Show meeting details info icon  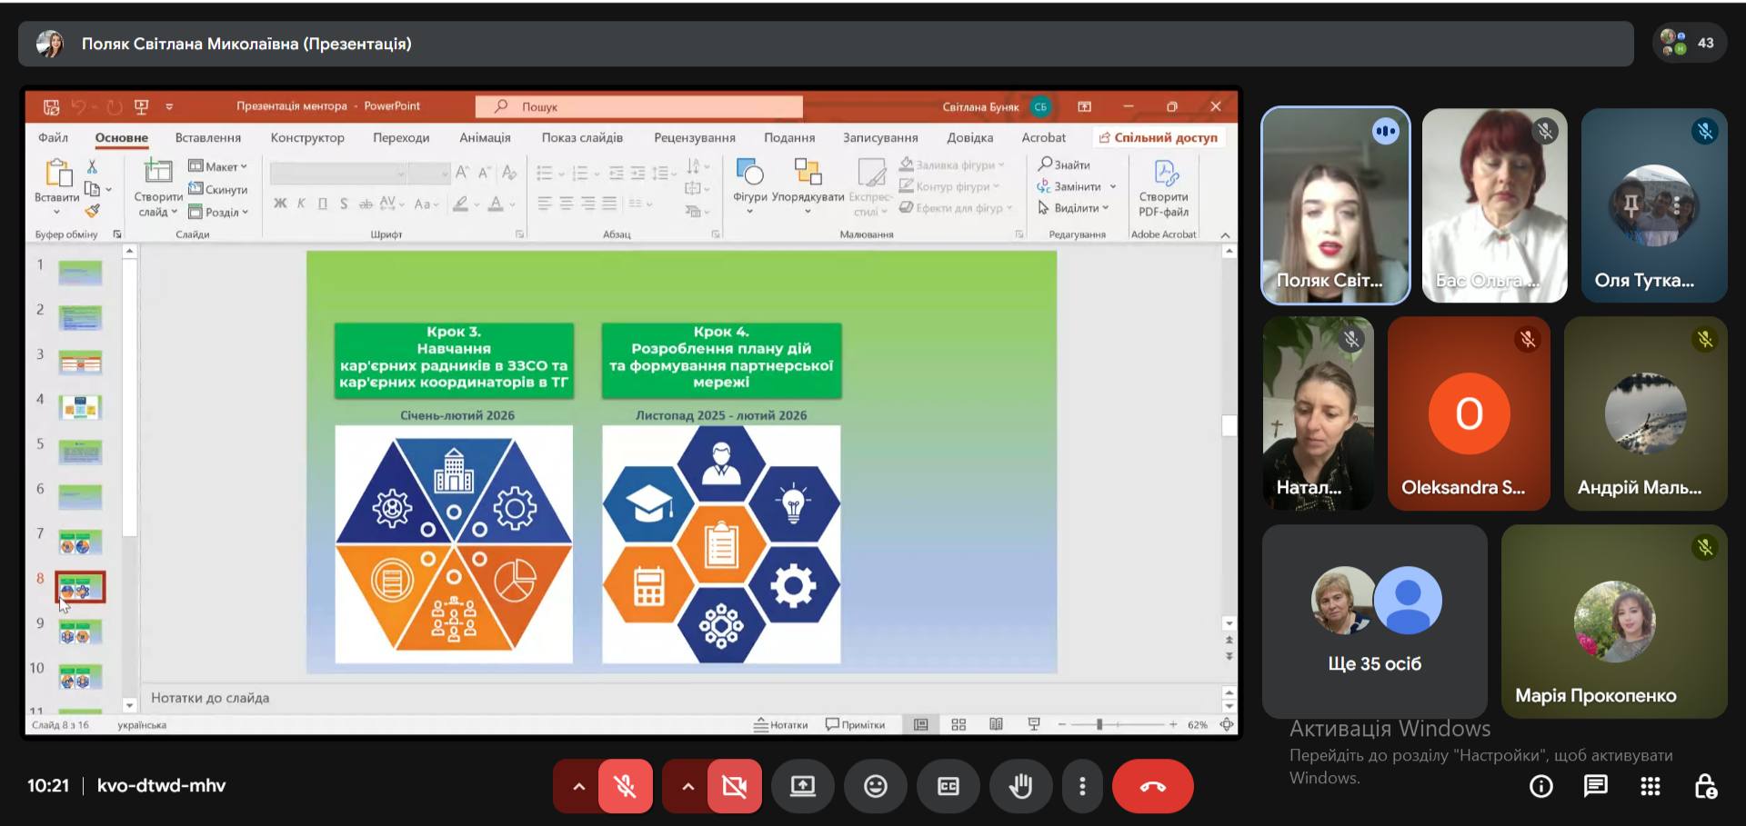[x=1540, y=786]
